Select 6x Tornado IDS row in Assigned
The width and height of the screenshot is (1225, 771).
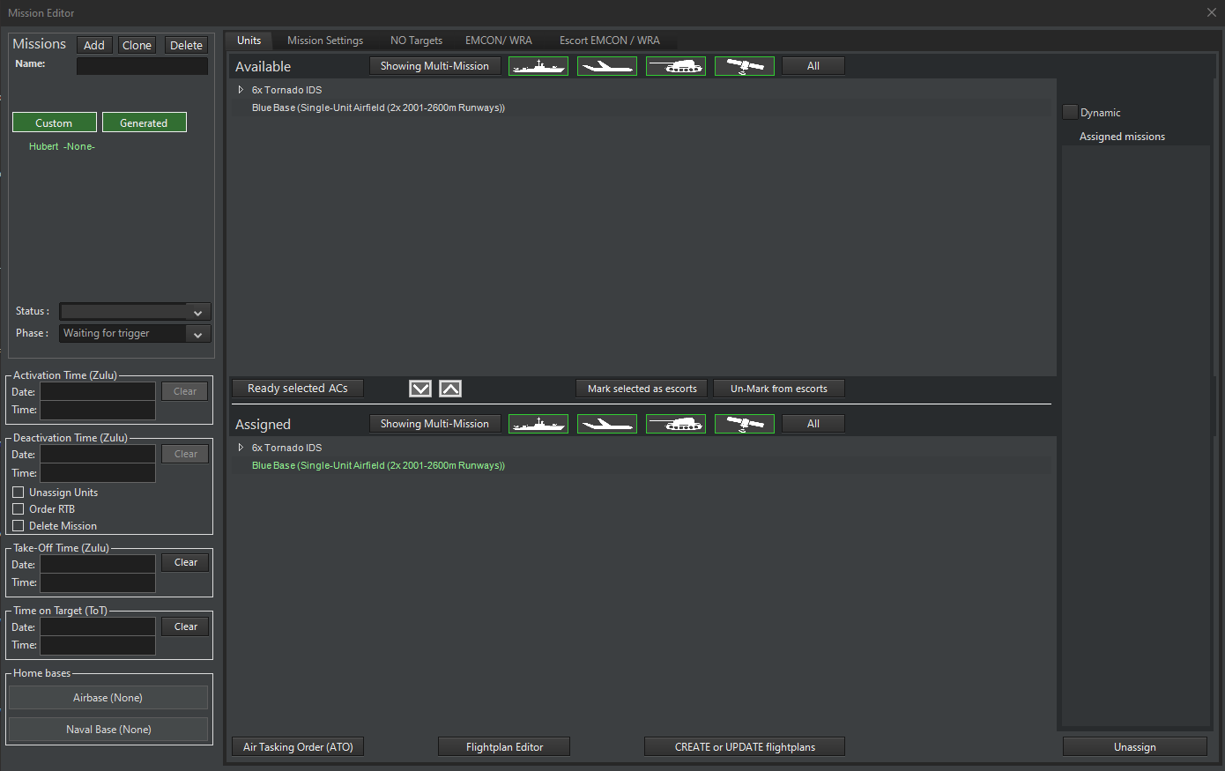point(286,448)
